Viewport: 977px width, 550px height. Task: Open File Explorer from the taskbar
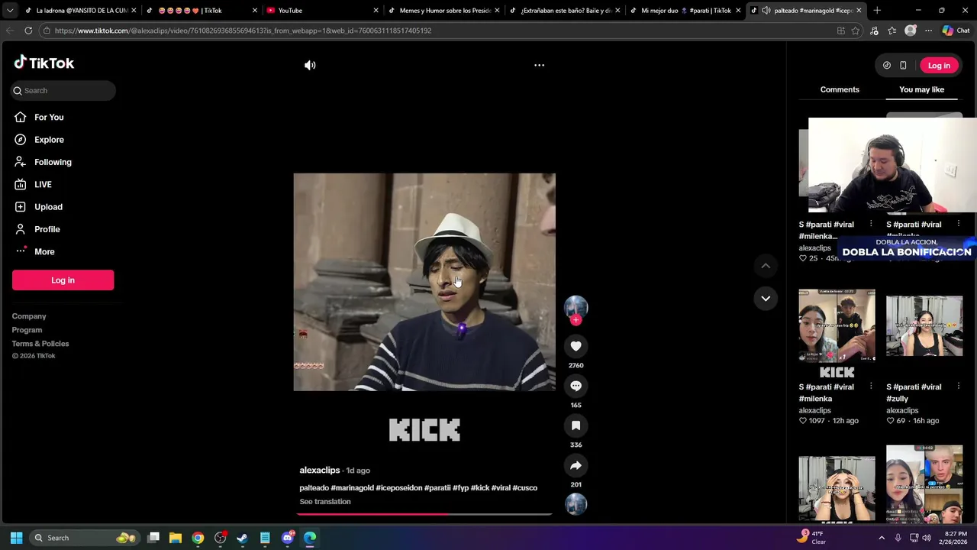click(x=176, y=538)
